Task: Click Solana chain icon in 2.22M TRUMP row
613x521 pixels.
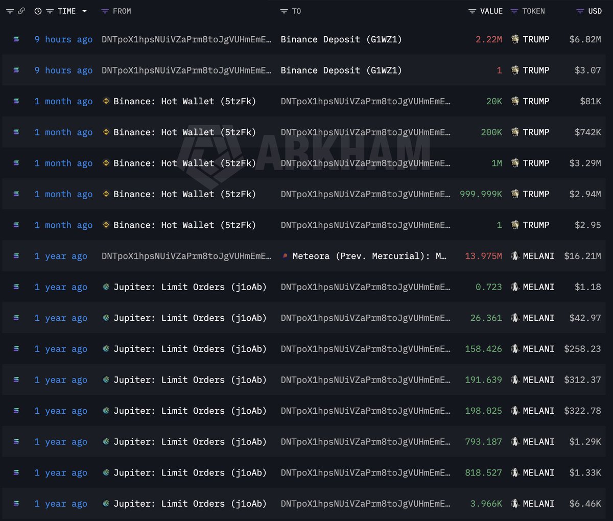Action: pos(16,39)
